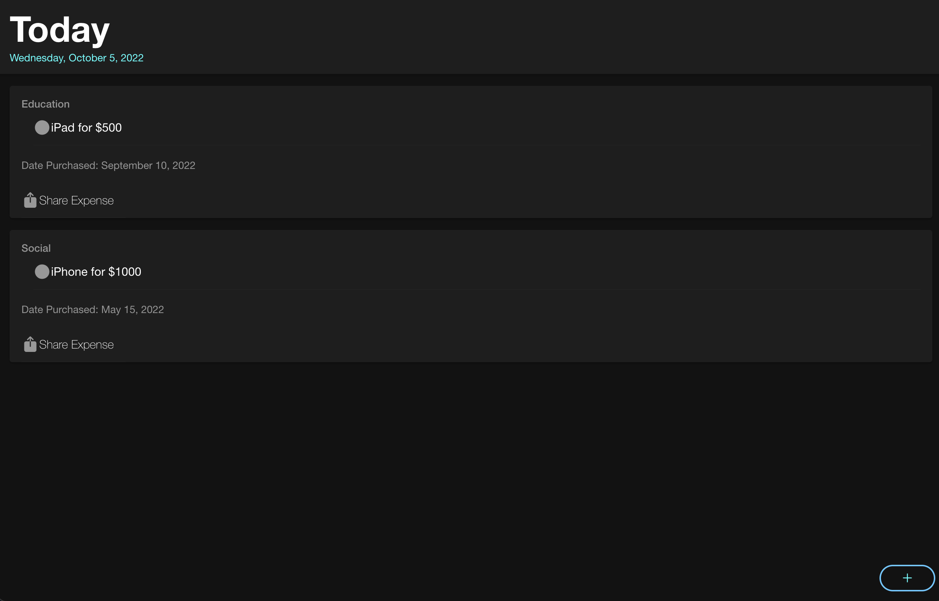Select the iPad for $500 expense title
This screenshot has height=601, width=939.
[86, 128]
